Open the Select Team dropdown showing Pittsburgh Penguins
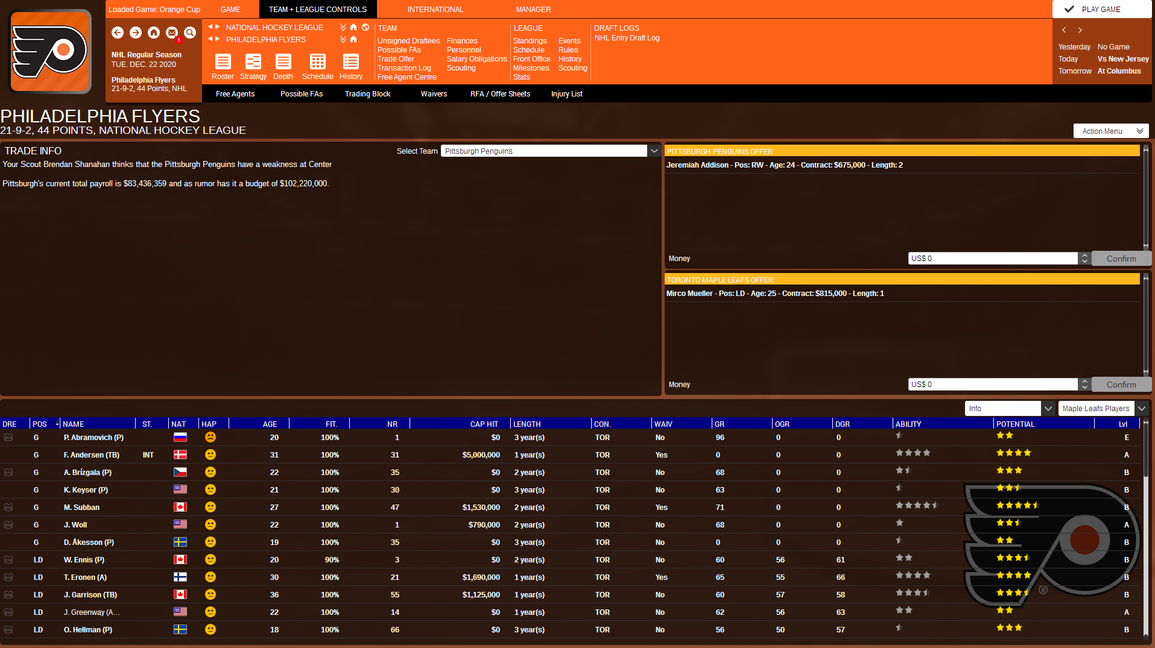This screenshot has height=648, width=1155. click(550, 151)
